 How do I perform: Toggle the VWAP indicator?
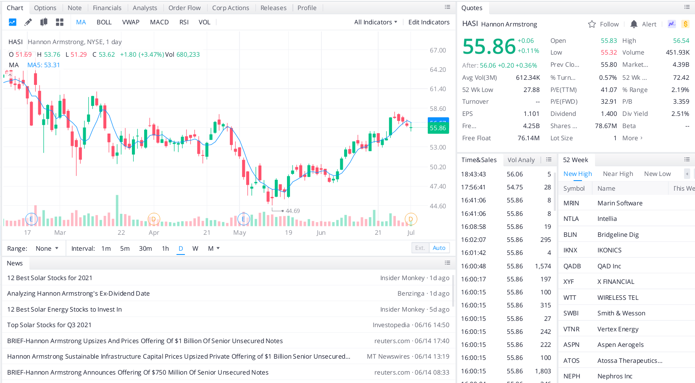pos(131,22)
